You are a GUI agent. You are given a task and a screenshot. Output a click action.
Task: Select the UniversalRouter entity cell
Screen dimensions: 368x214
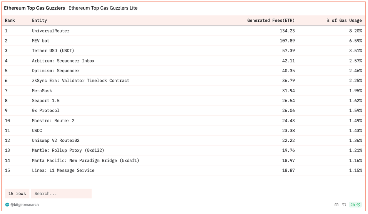(x=50, y=31)
